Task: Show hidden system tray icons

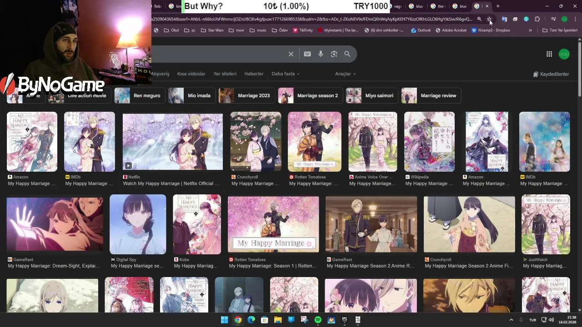Action: pyautogui.click(x=511, y=320)
